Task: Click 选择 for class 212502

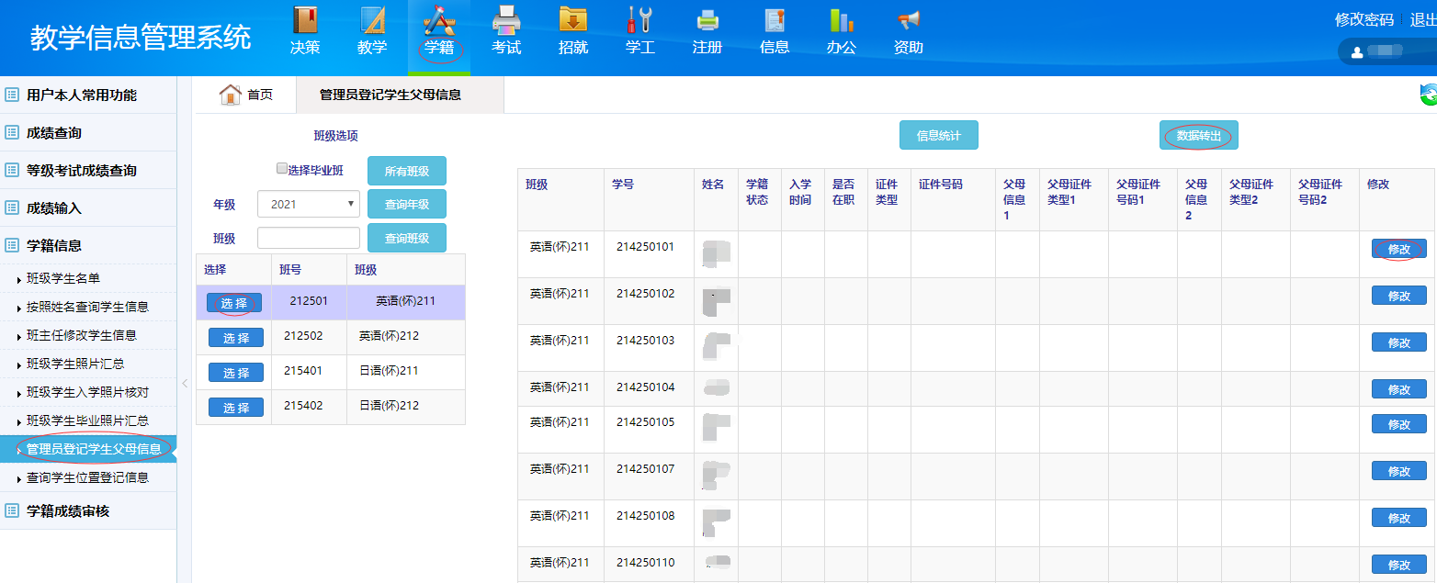Action: [x=236, y=338]
